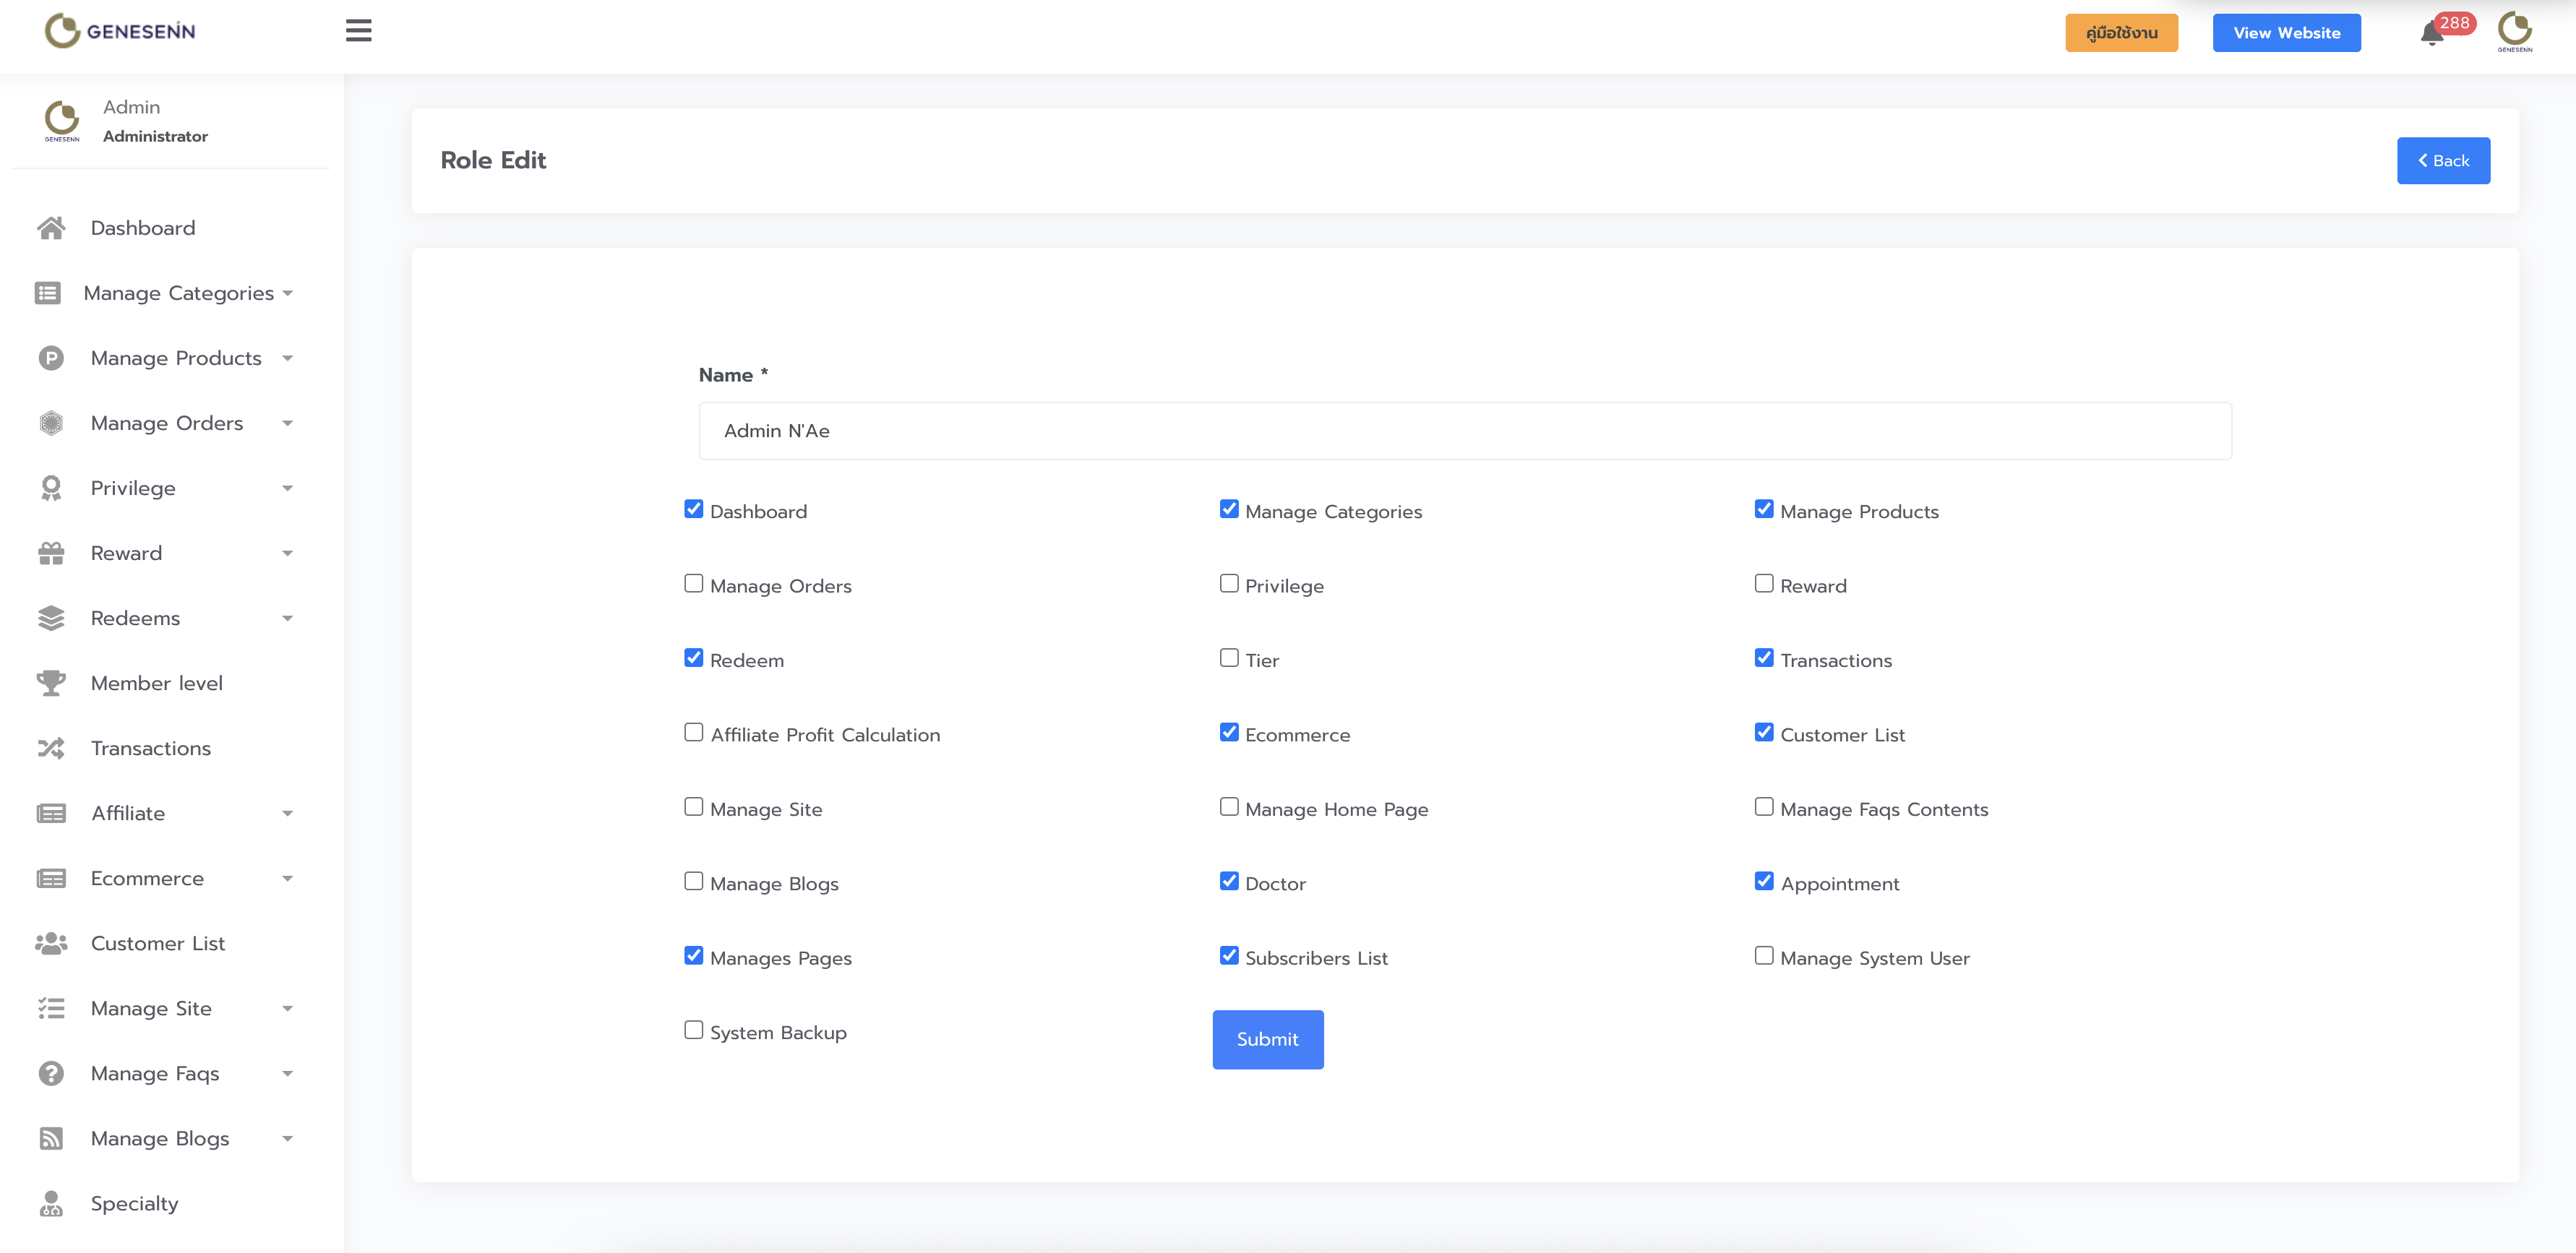Open the notifications bell icon

tap(2431, 34)
